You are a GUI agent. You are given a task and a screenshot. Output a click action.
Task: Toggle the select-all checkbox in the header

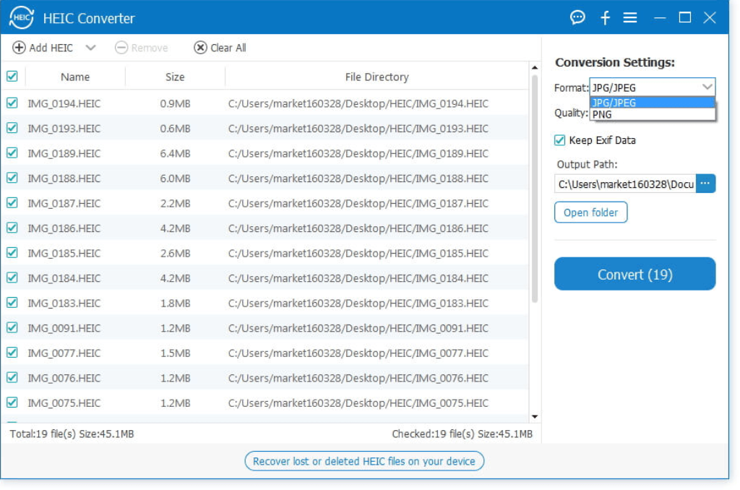pyautogui.click(x=12, y=77)
